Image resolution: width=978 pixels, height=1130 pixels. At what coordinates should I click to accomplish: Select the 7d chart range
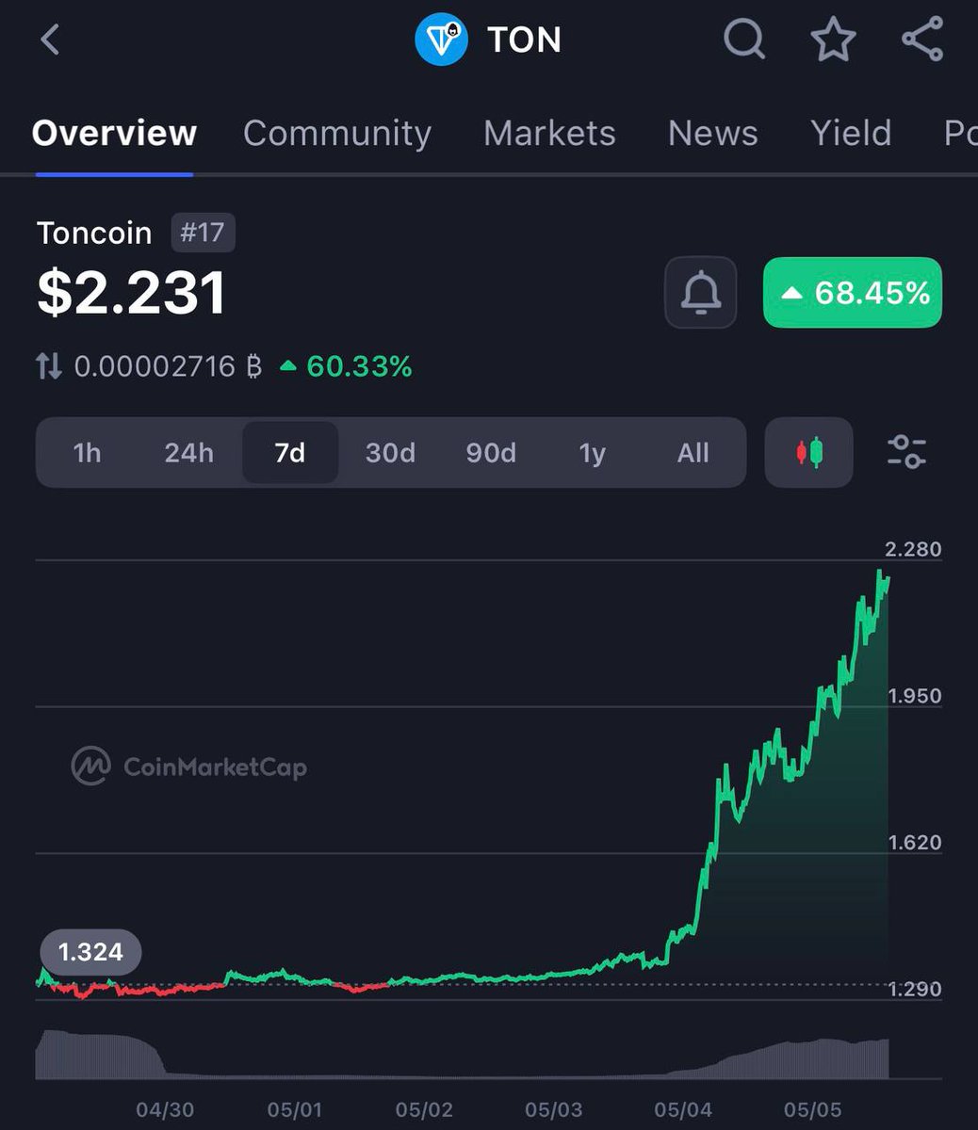click(x=290, y=453)
